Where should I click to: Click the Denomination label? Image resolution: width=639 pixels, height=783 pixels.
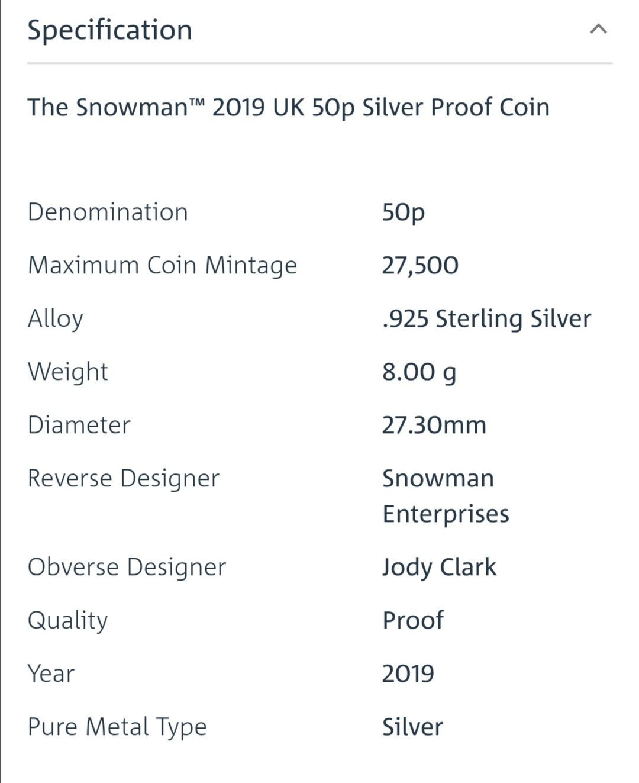click(108, 212)
